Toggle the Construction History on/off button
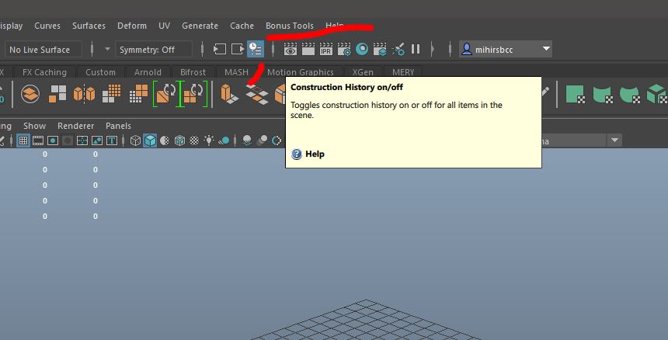The image size is (668, 340). click(256, 50)
